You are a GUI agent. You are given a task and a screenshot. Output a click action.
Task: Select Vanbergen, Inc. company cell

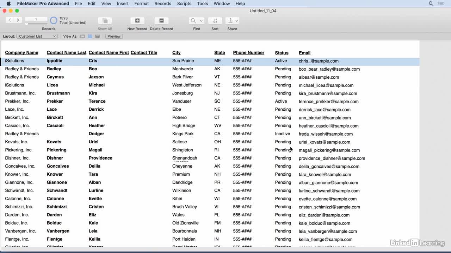click(20, 231)
